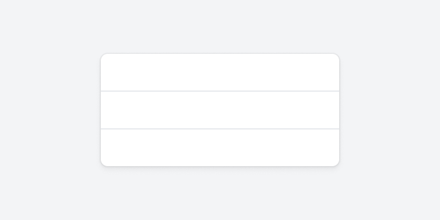Click the gray background below the card
Viewport: 440px width, 220px height.
[x=220, y=194]
